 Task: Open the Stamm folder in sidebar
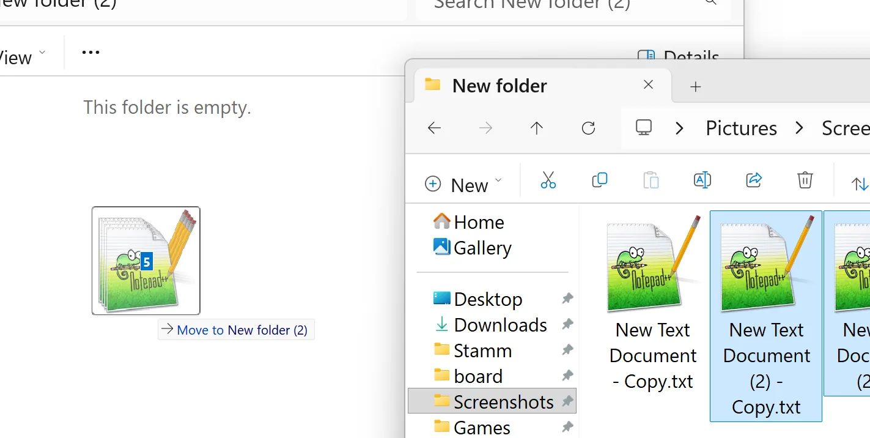(x=473, y=350)
